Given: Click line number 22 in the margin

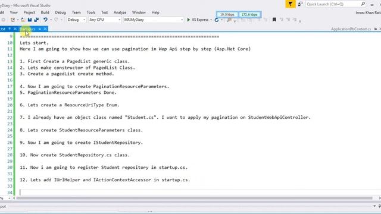Looking at the screenshot, I should click(10, 118).
